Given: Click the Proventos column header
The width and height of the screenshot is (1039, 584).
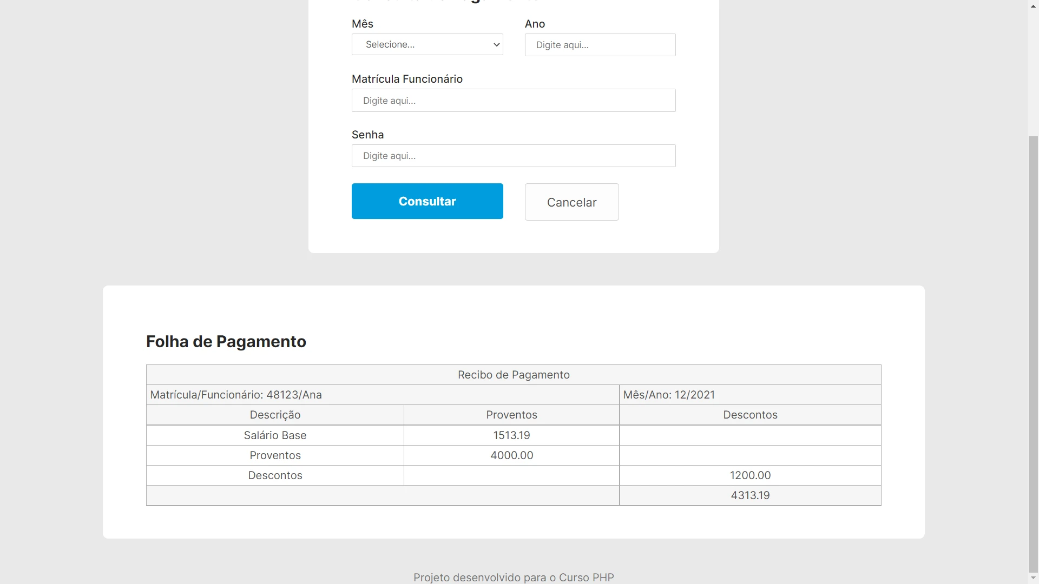Looking at the screenshot, I should 511,415.
